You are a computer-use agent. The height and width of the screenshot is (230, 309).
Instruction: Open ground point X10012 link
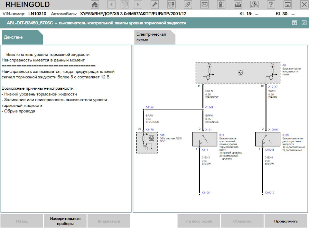tap(269, 193)
